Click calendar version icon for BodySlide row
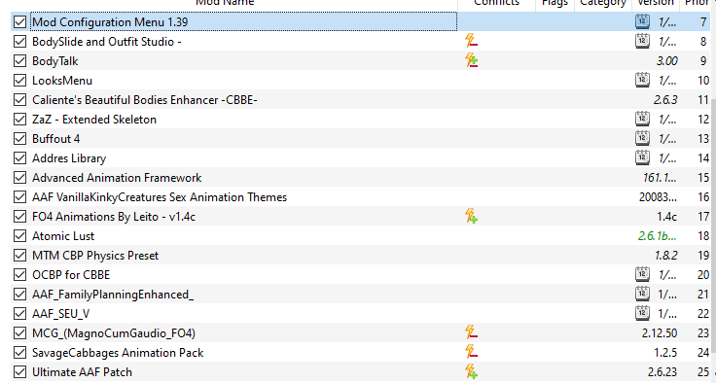The width and height of the screenshot is (716, 383). 642,41
